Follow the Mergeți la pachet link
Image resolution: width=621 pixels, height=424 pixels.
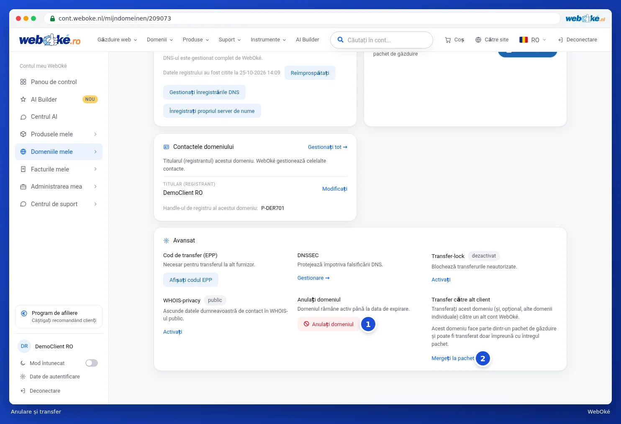coord(453,358)
